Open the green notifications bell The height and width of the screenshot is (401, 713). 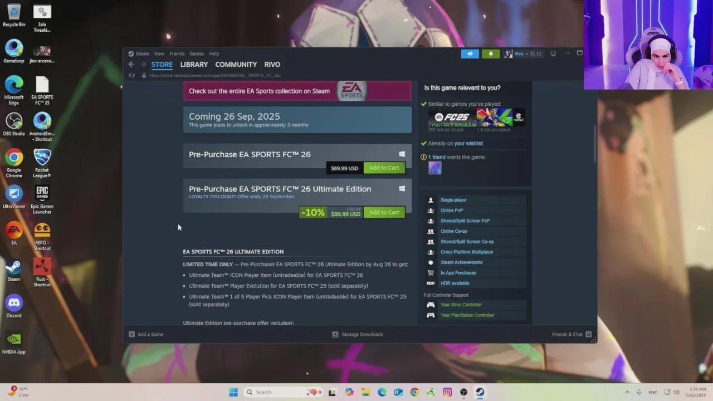[491, 53]
